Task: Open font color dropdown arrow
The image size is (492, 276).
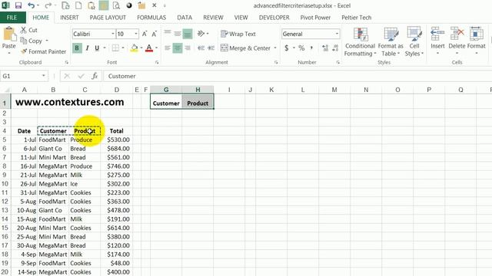Action: coord(156,48)
